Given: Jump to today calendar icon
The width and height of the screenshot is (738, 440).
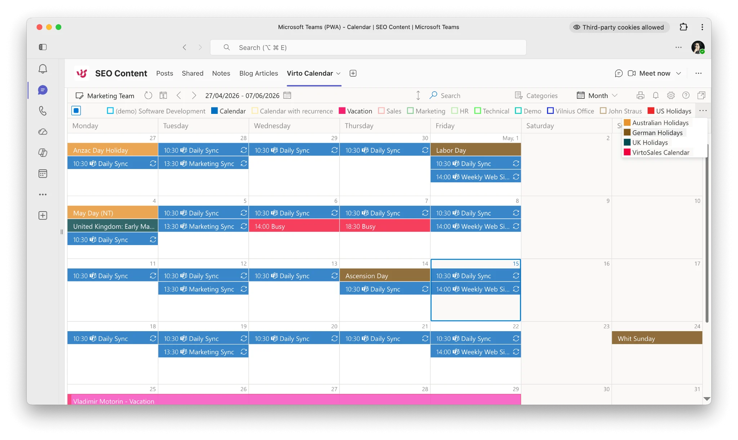Looking at the screenshot, I should [x=164, y=95].
